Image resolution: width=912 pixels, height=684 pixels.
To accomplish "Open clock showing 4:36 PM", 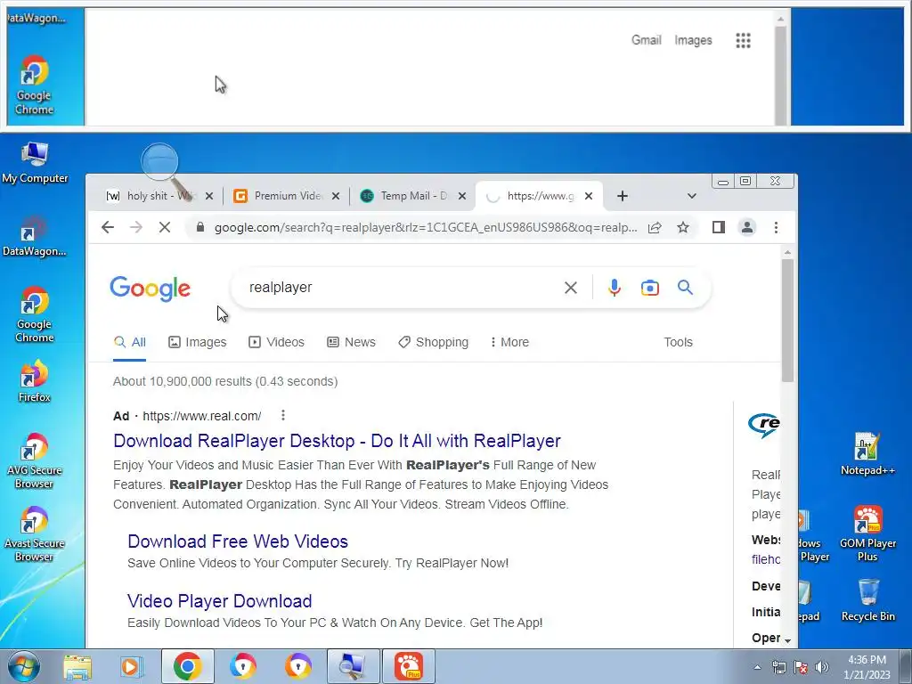I will (x=867, y=667).
